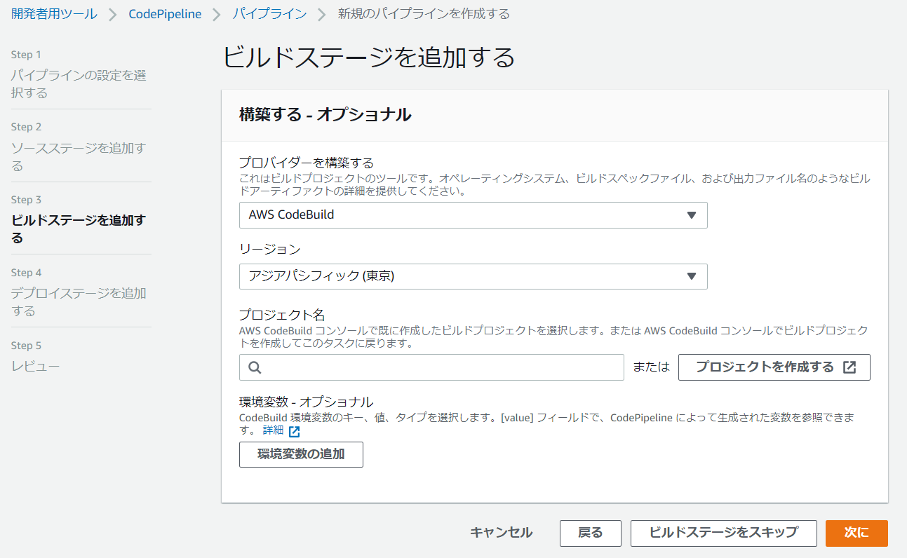
Task: Click external link icon on プロジェクトを作成する
Action: 849,367
